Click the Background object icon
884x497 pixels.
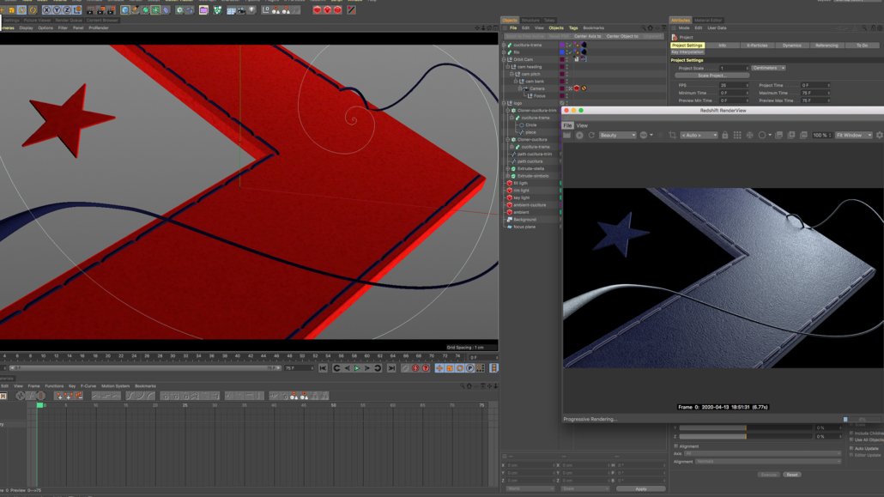coord(510,220)
